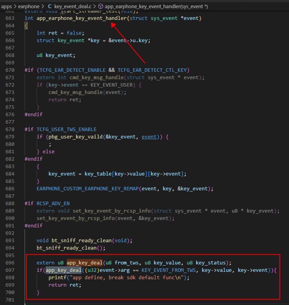Click the 'earphone' breadcrumb segment
Screen dimensions: 289x305
click(28, 7)
